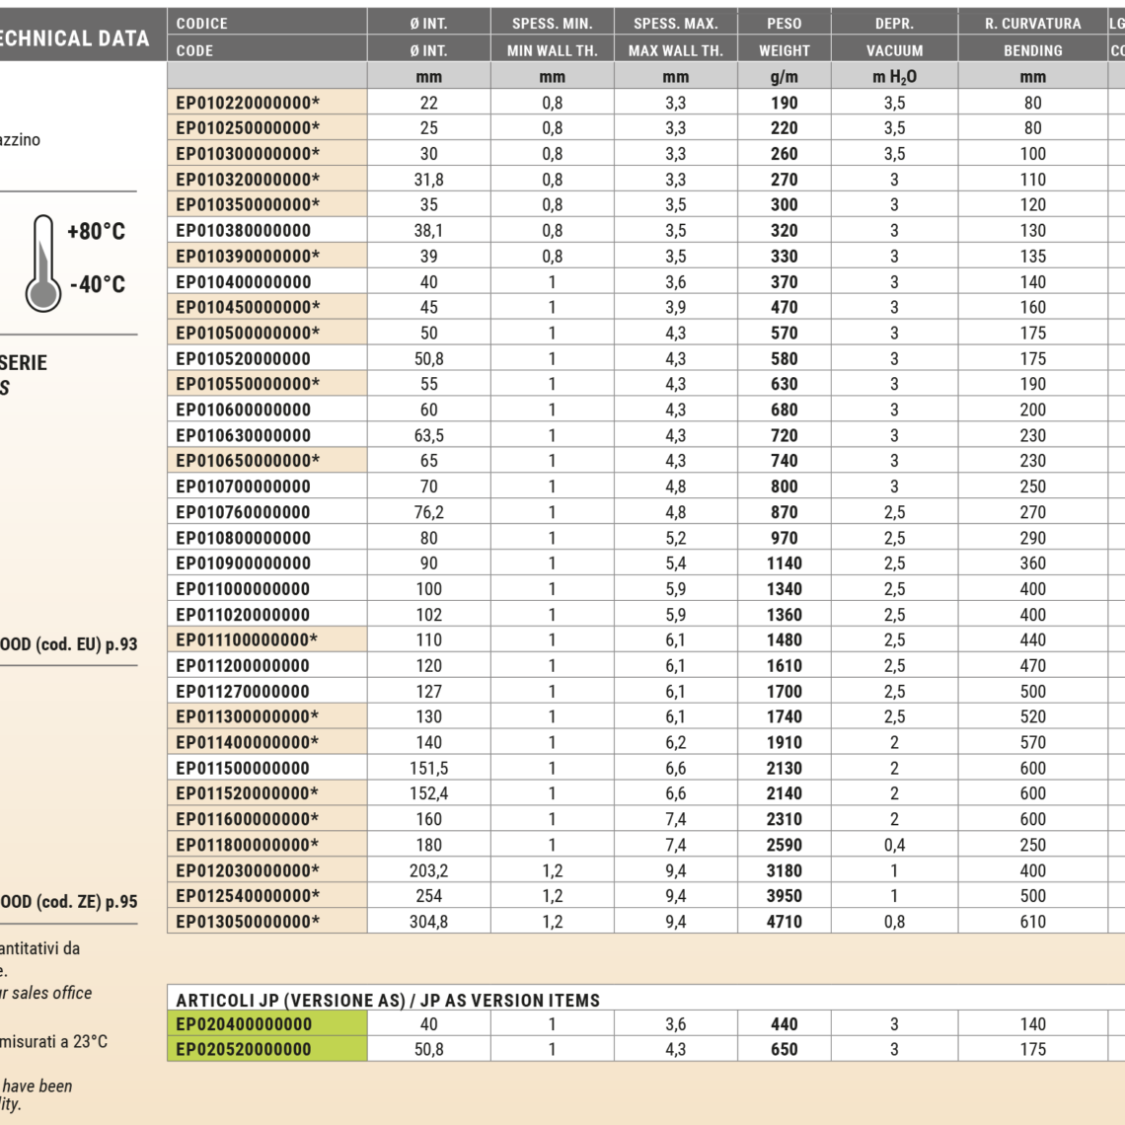Image resolution: width=1125 pixels, height=1125 pixels.
Task: Select product code EP011000000000
Action: 244,589
